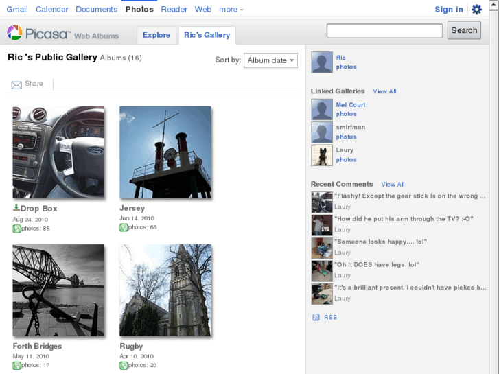The width and height of the screenshot is (499, 374).
Task: Click Mel Court's avatar icon
Action: (322, 109)
